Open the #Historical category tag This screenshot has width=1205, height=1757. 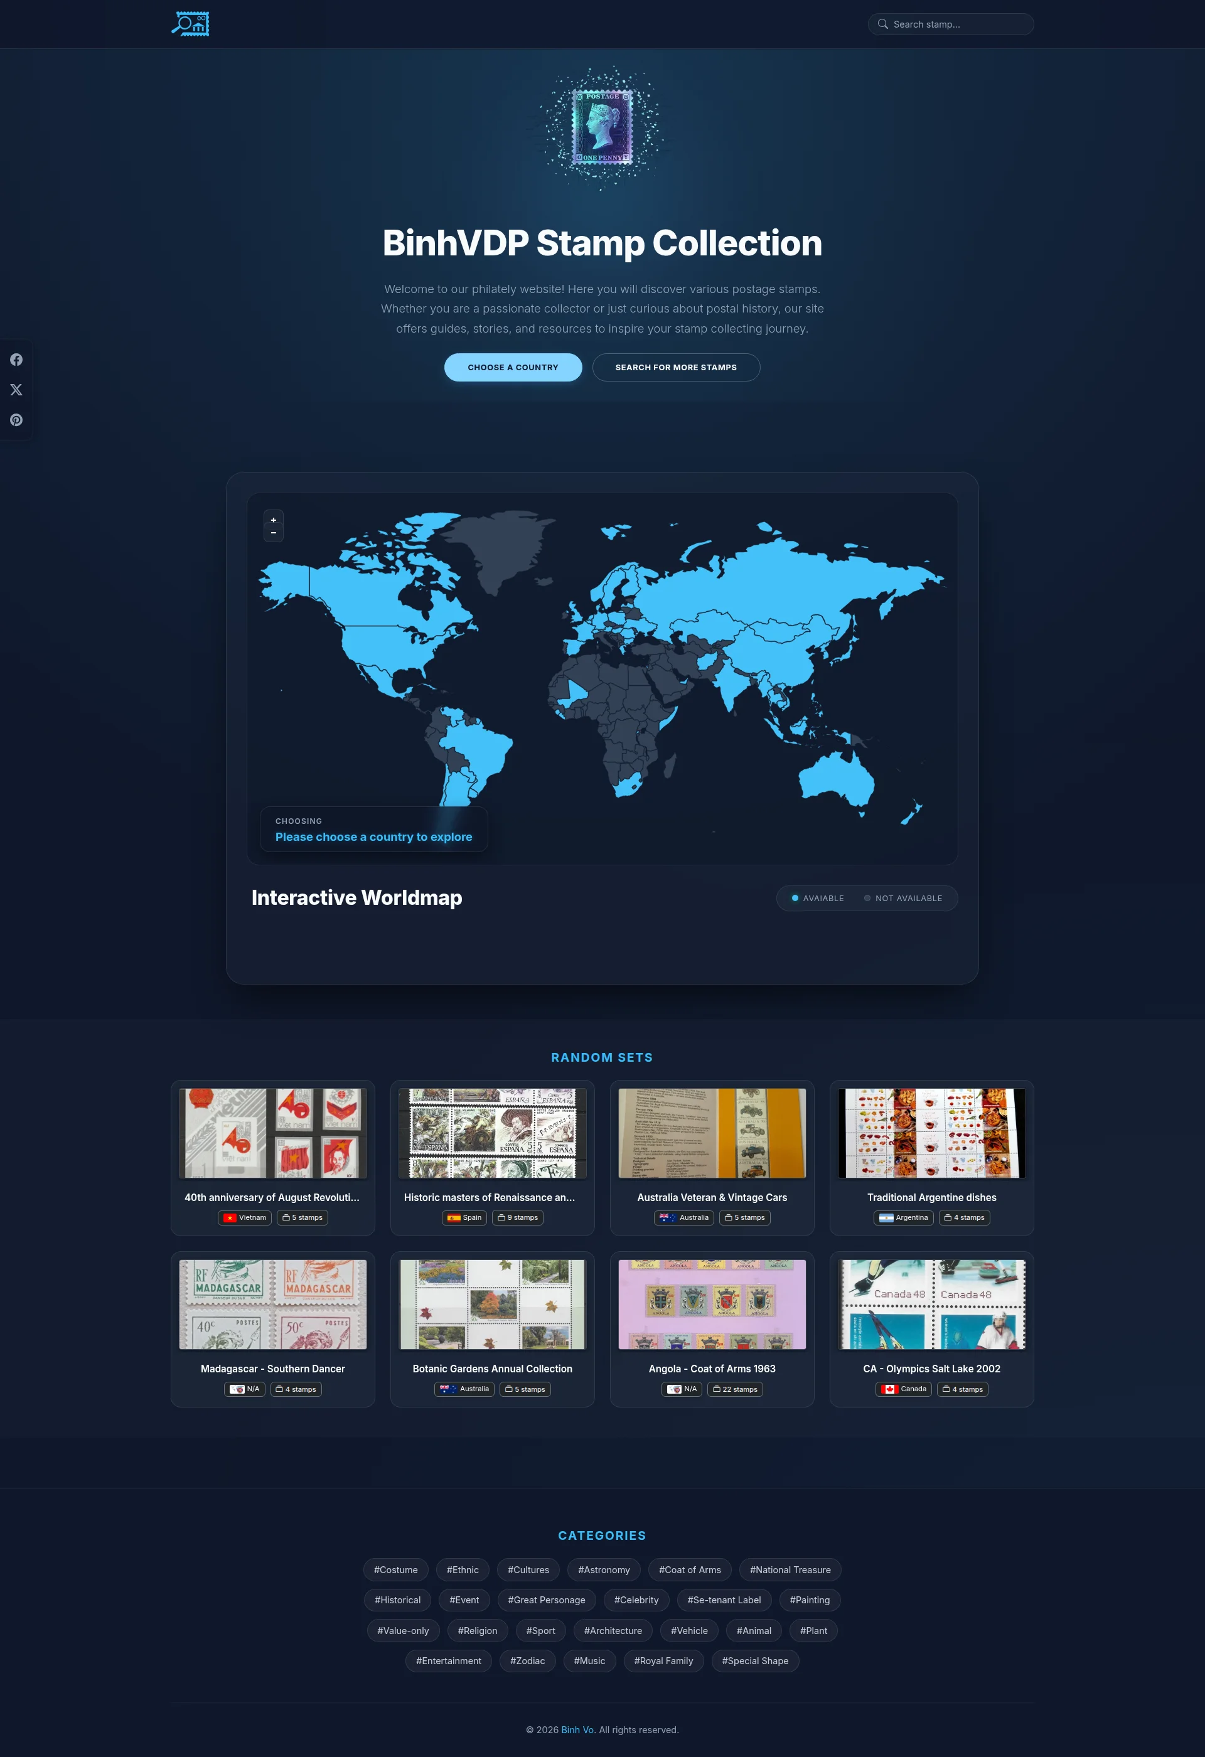tap(398, 1599)
